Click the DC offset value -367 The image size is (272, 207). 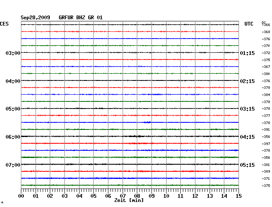(266, 67)
